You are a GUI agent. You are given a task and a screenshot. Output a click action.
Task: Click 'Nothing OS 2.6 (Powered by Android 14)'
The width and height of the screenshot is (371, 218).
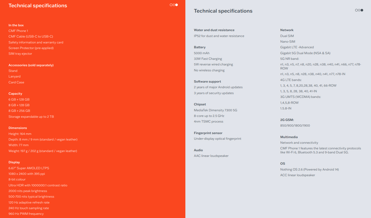(310, 169)
